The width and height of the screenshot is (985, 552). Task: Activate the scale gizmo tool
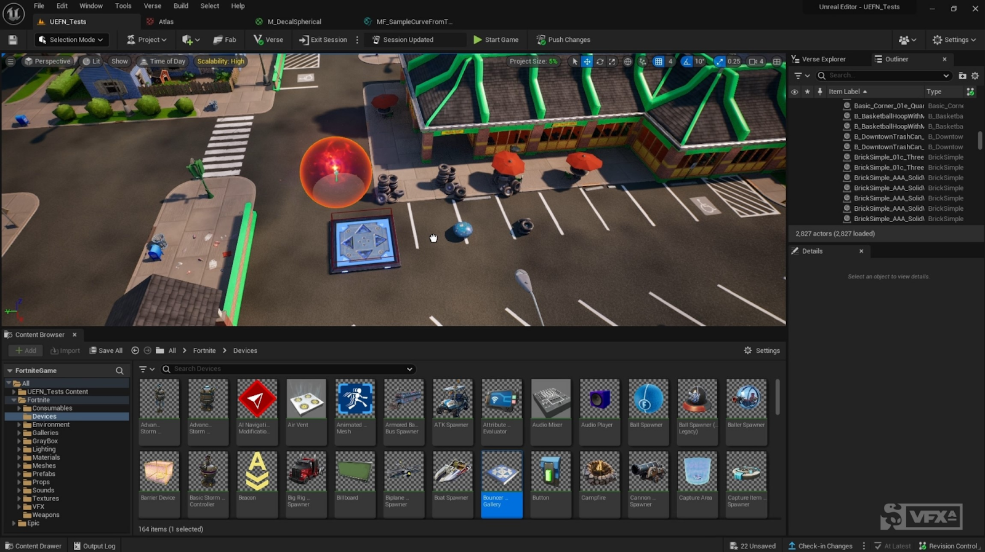point(612,61)
